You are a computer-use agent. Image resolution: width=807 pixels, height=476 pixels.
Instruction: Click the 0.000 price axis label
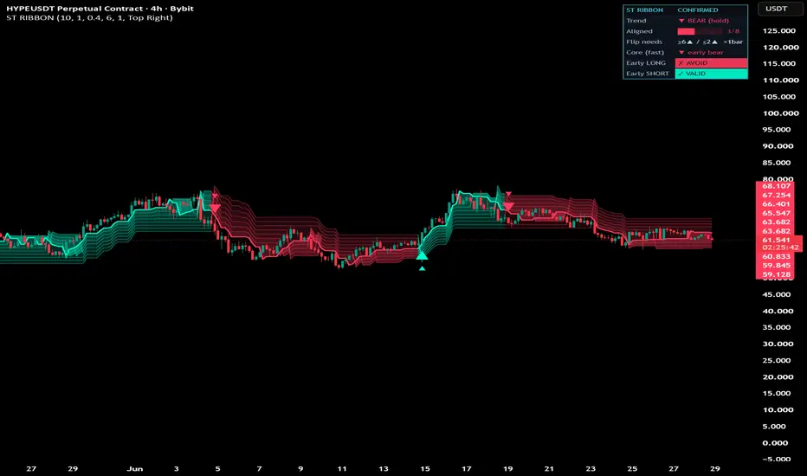pyautogui.click(x=776, y=442)
